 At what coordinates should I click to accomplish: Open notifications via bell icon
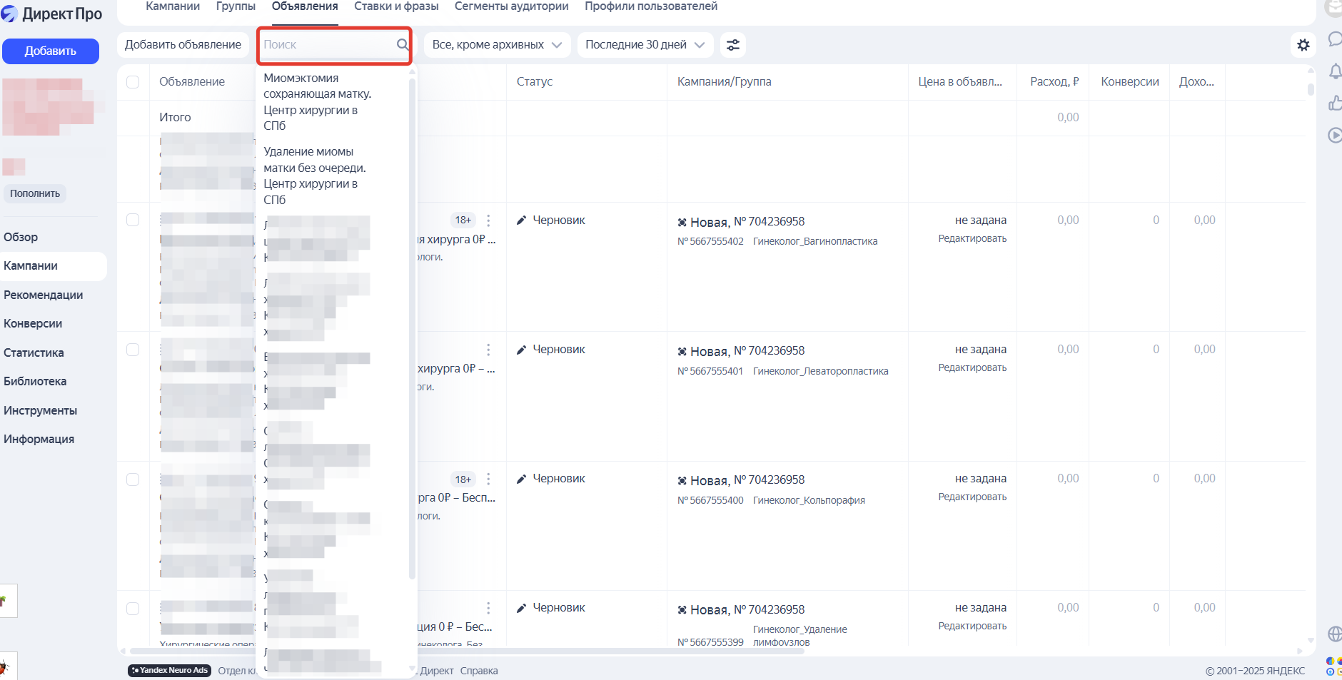[1335, 71]
